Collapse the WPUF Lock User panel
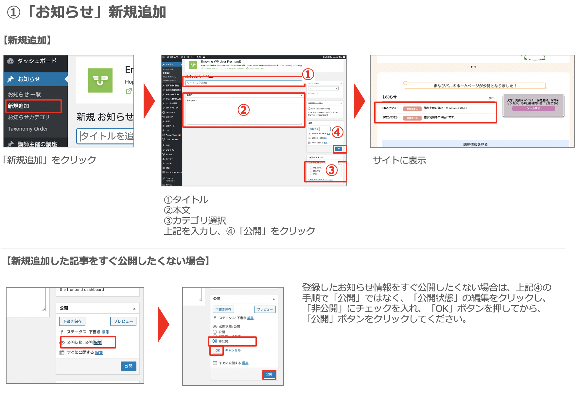Viewport: 579px width, 397px height. point(341,103)
